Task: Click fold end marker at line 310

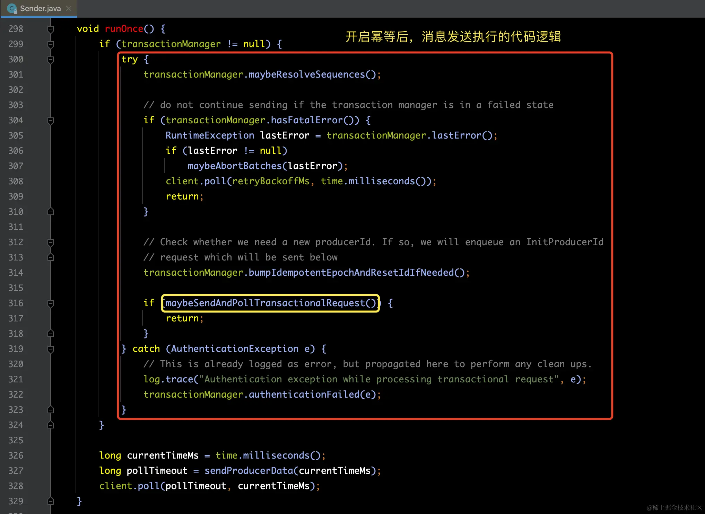Action: 51,211
